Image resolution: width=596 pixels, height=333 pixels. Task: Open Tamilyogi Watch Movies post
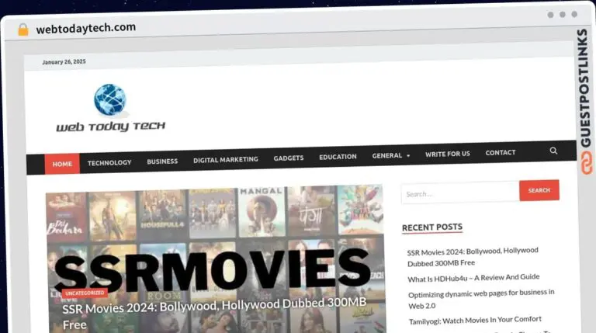point(475,320)
